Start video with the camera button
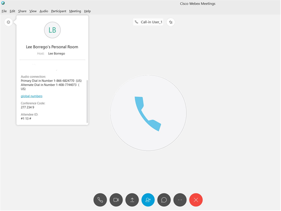281x211 pixels. coord(116,200)
